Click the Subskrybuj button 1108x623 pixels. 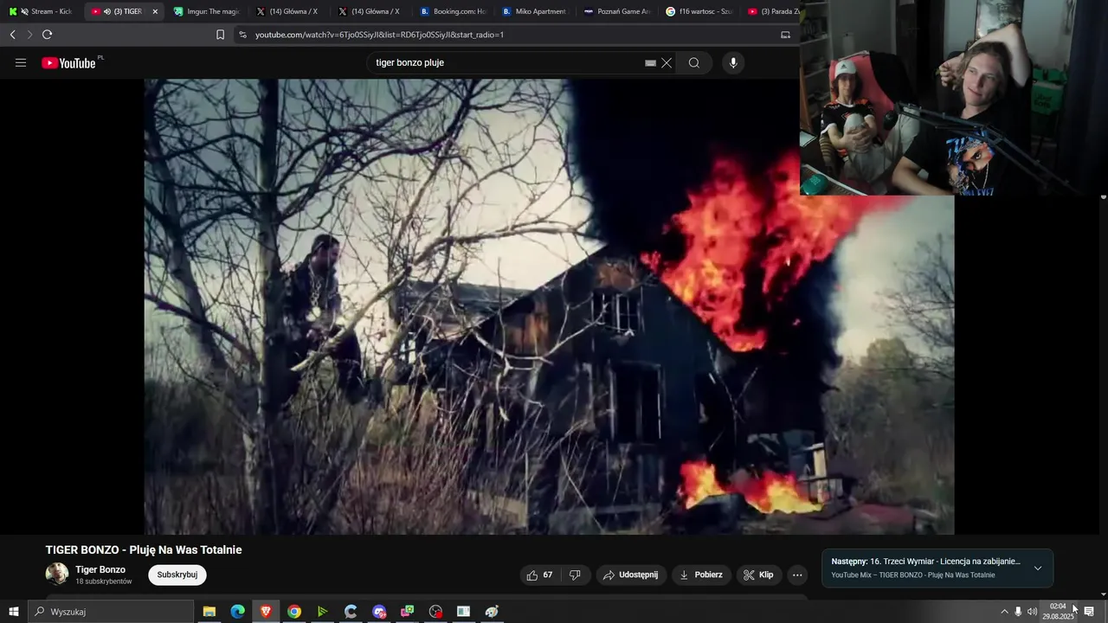tap(177, 575)
